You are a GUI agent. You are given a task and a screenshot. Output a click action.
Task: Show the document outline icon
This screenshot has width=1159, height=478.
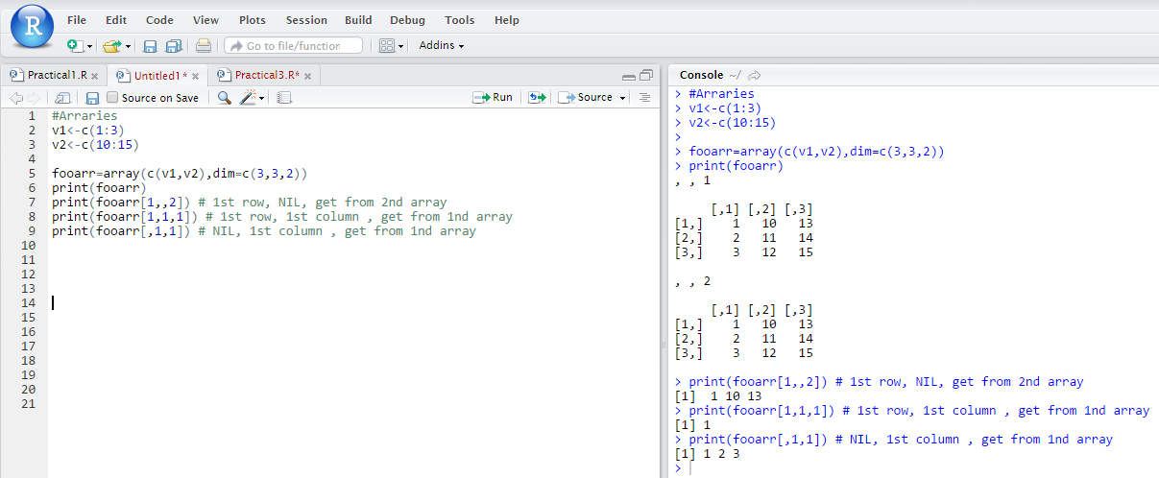click(644, 97)
